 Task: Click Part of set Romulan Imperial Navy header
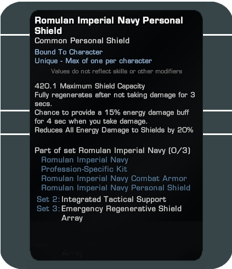coord(112,150)
